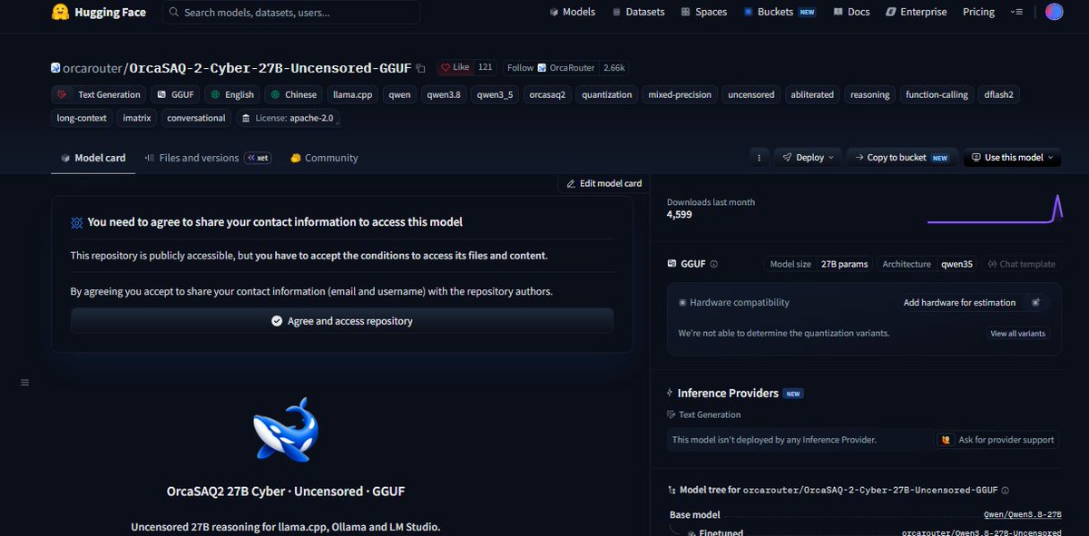
Task: Click the orcarouter owner name link
Action: pos(93,68)
